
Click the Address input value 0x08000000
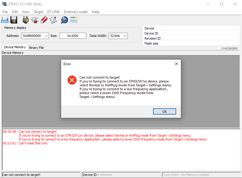tap(32, 36)
